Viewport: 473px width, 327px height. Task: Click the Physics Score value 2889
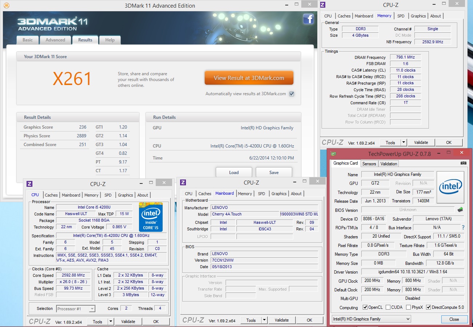pos(82,136)
